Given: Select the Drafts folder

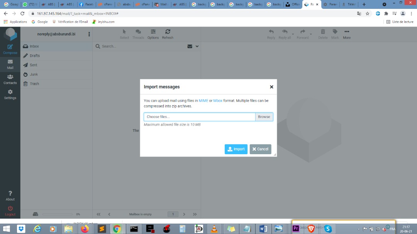Looking at the screenshot, I should [35, 56].
